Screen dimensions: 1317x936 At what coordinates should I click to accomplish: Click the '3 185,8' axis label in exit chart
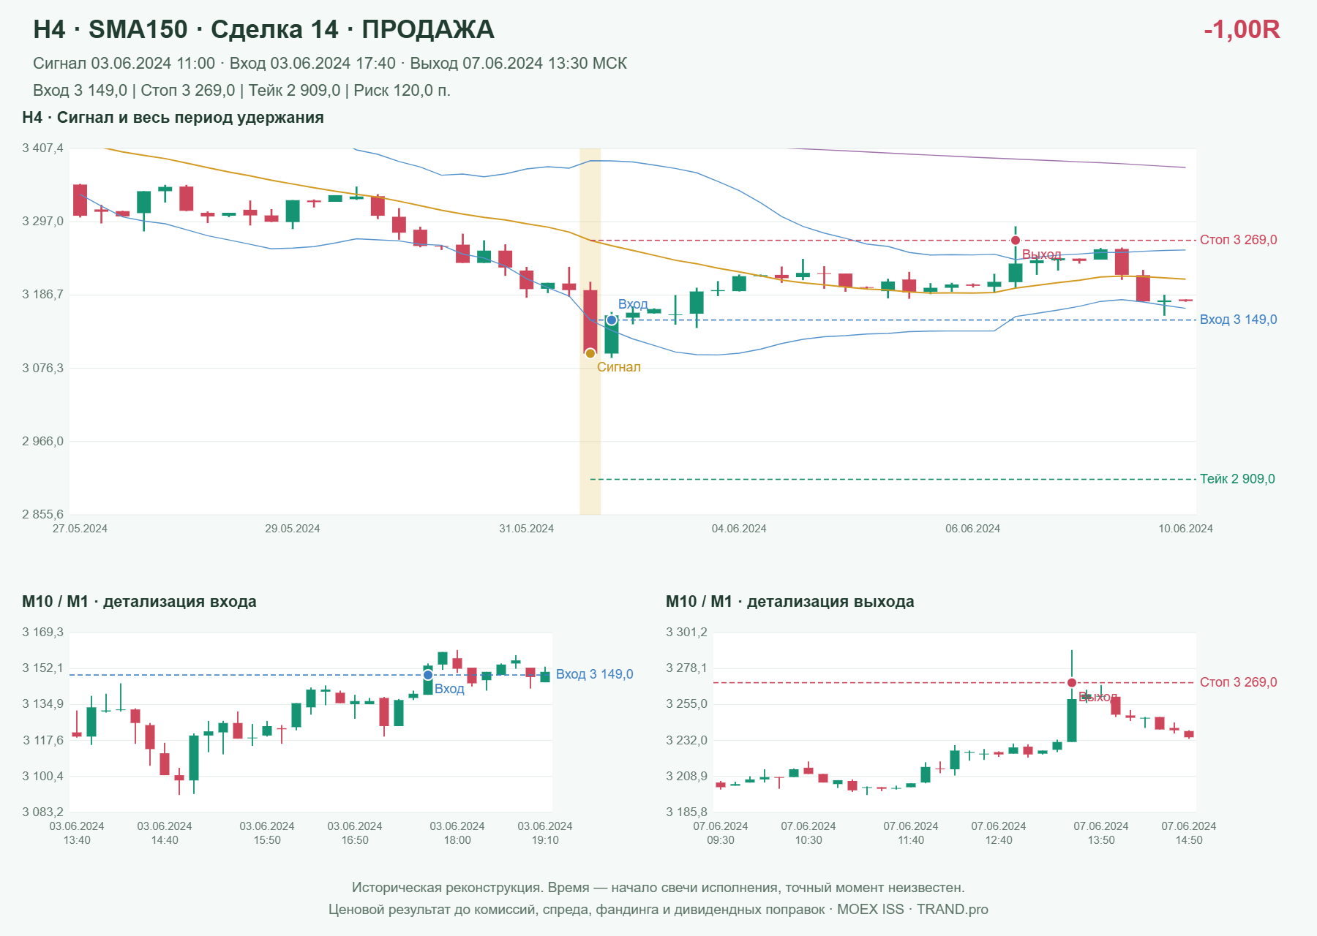pyautogui.click(x=686, y=812)
